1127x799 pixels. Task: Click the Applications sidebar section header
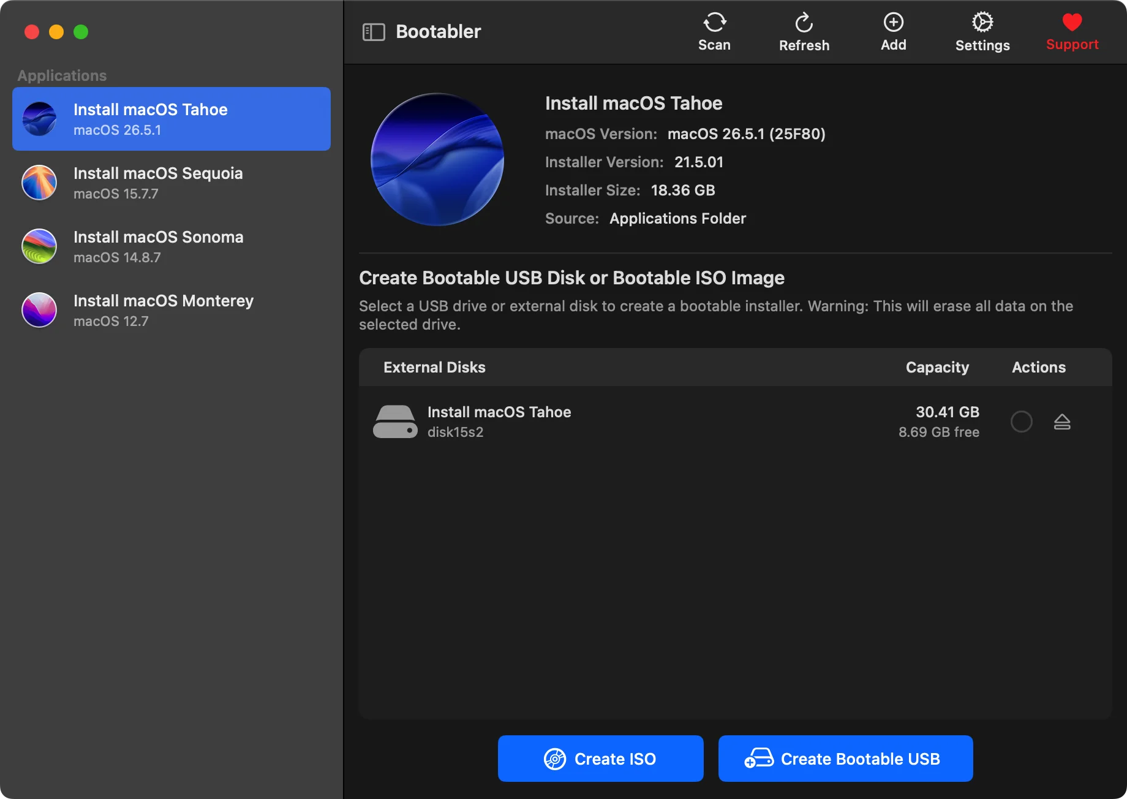coord(62,75)
